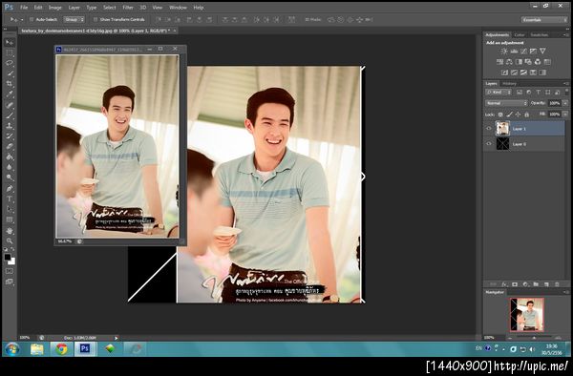Toggle lock all for layer
This screenshot has height=376, width=573.
pos(526,115)
